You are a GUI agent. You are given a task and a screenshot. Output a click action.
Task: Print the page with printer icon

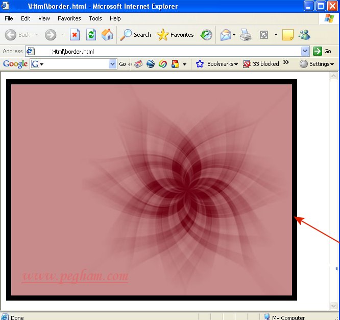point(246,35)
